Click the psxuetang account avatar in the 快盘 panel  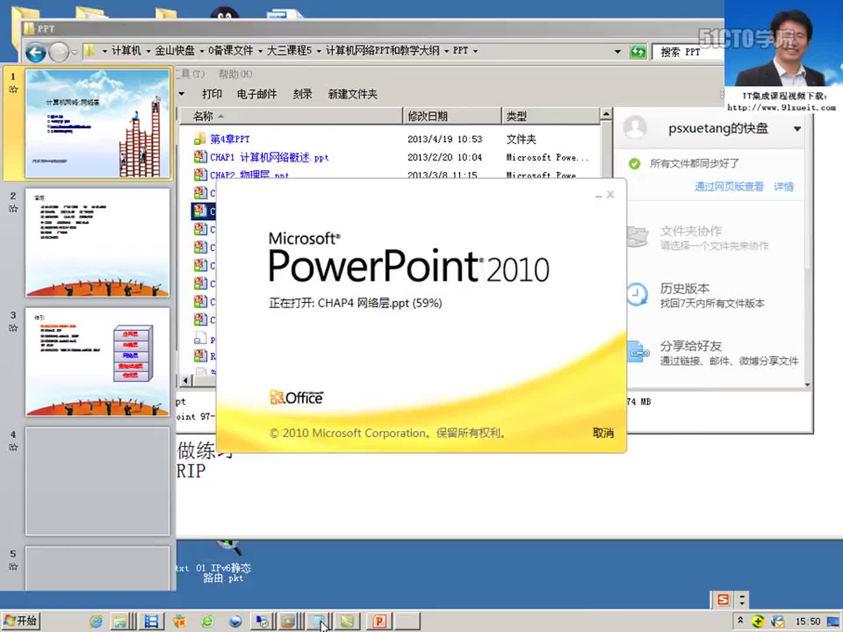click(635, 127)
